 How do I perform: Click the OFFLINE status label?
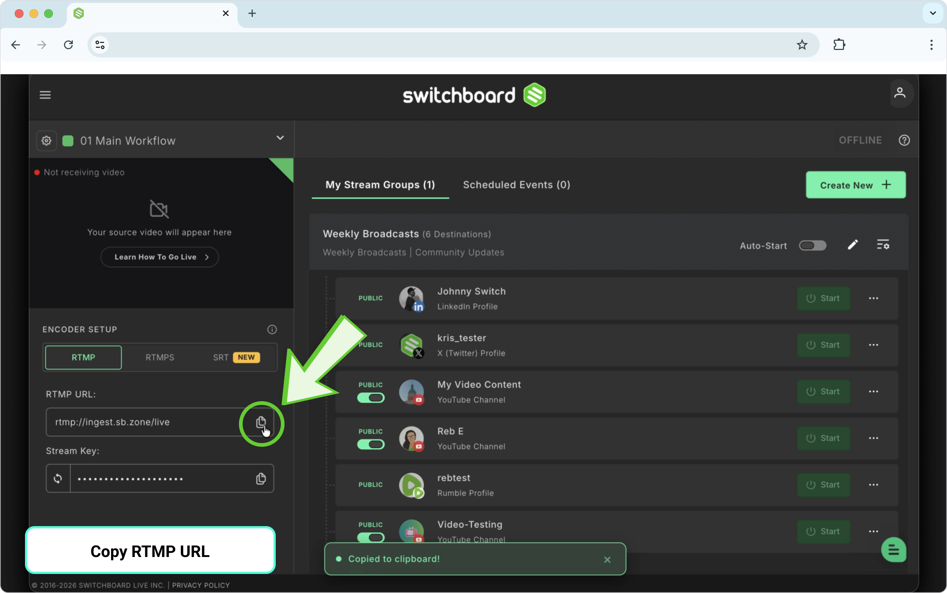pos(860,140)
